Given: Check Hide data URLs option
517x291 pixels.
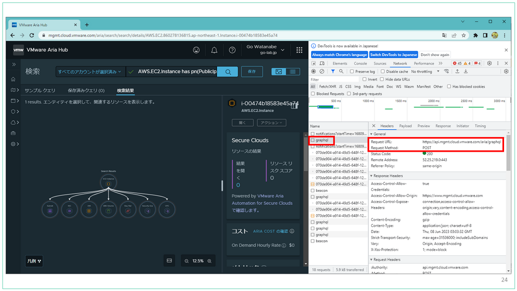Looking at the screenshot, I should [x=382, y=79].
